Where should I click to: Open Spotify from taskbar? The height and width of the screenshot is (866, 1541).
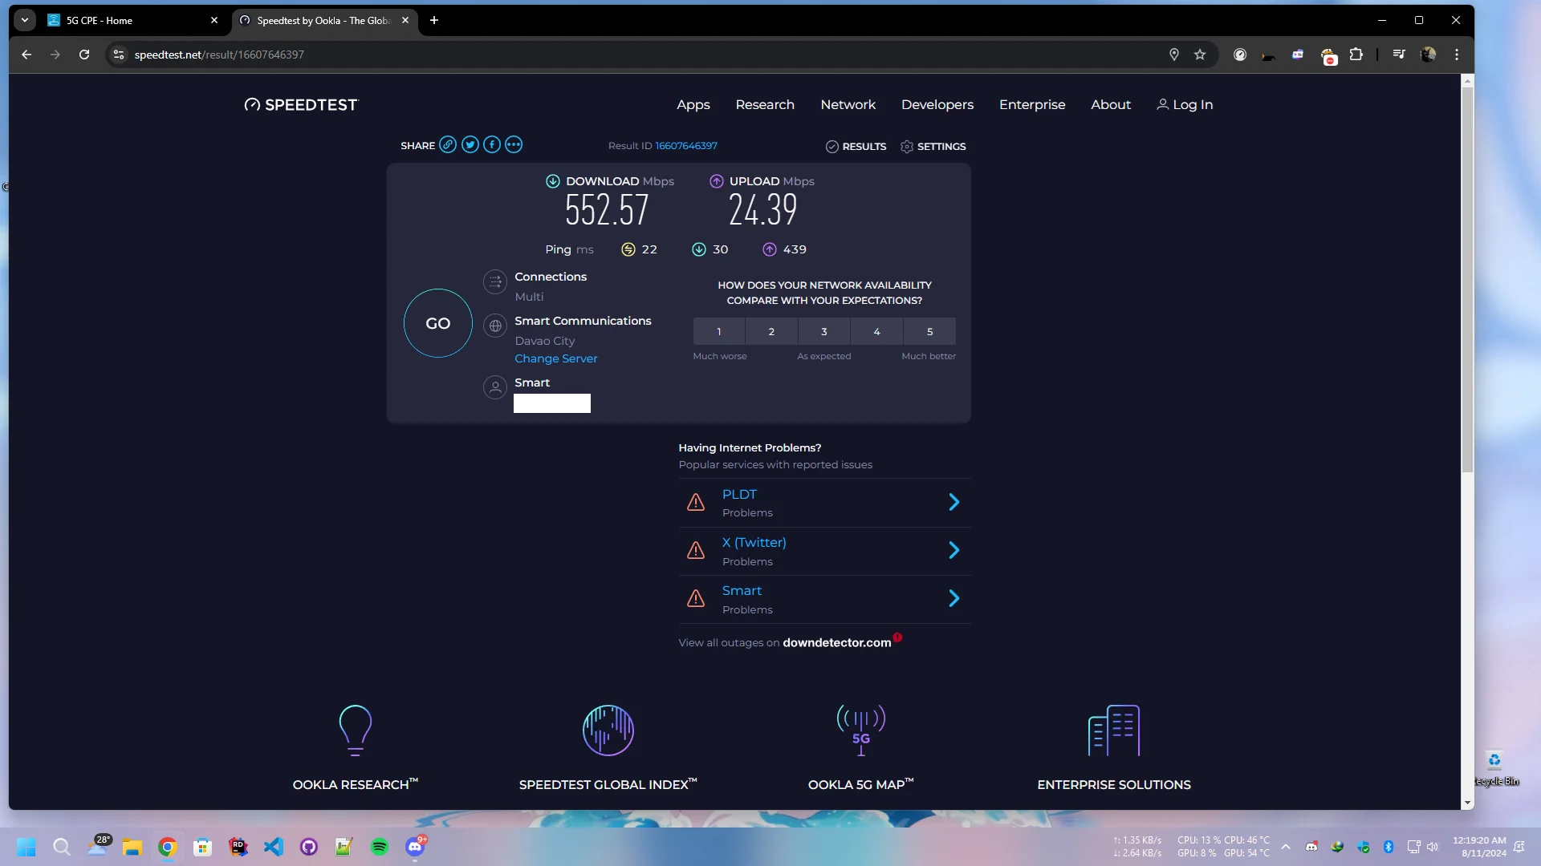point(380,847)
